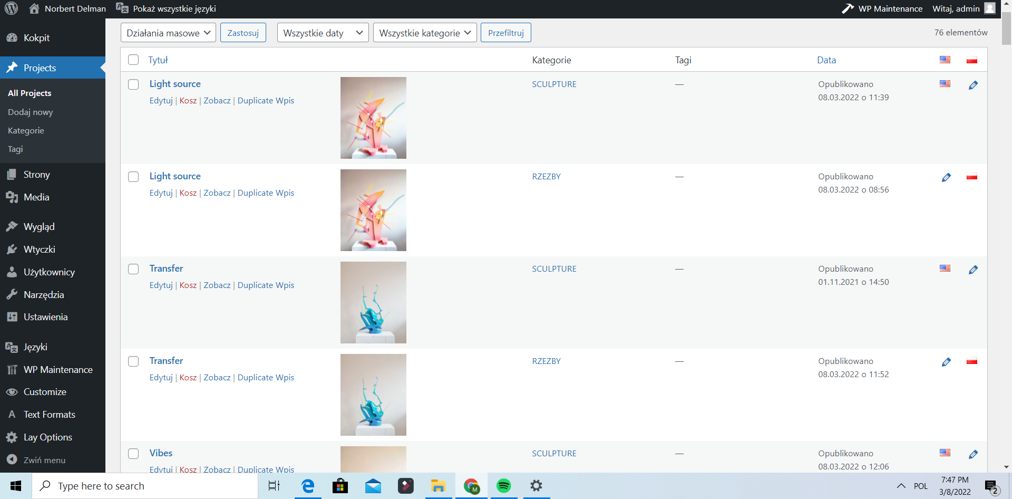The width and height of the screenshot is (1012, 499).
Task: Open the Wszystkie kategorie filter dropdown
Action: coord(424,32)
